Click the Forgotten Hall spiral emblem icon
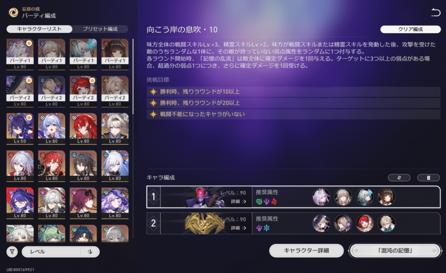Image resolution: width=446 pixels, height=273 pixels. click(x=14, y=13)
